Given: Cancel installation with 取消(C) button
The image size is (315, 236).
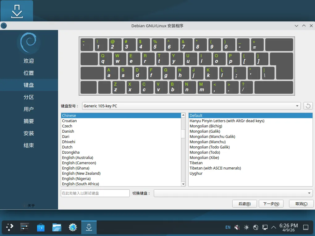Looking at the screenshot, I should tap(301, 204).
